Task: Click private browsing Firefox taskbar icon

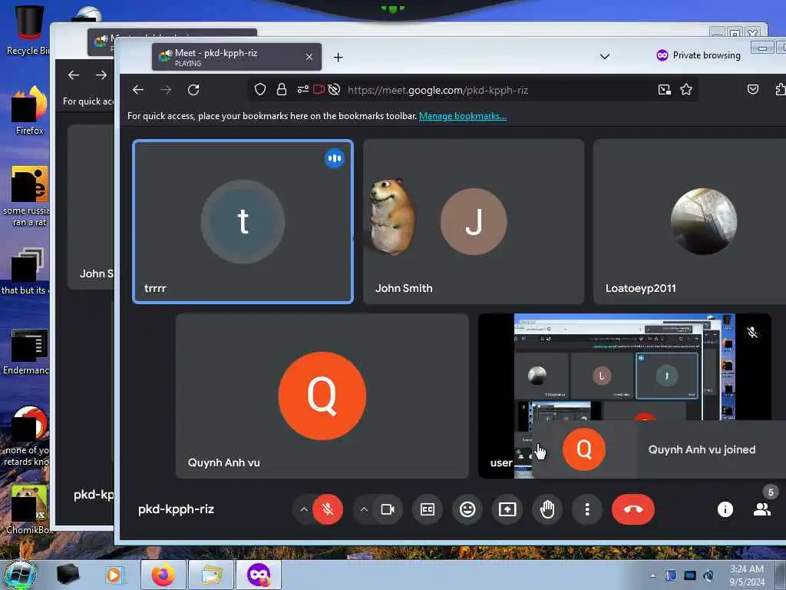Action: point(259,575)
